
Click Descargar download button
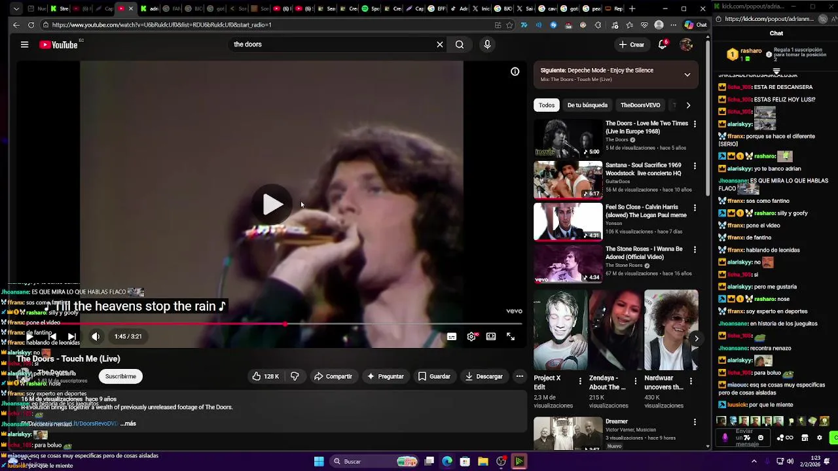[x=484, y=376]
